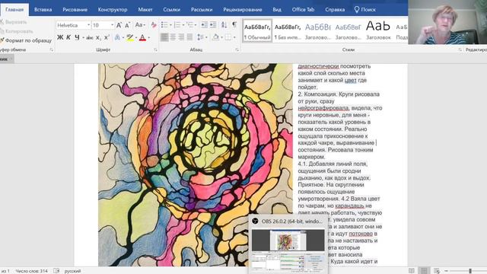487x274 pixels.
Task: Sort the selected text alphabetically
Action: point(224,25)
